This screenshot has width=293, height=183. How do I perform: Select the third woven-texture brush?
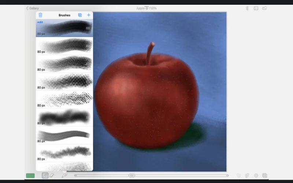click(x=64, y=64)
